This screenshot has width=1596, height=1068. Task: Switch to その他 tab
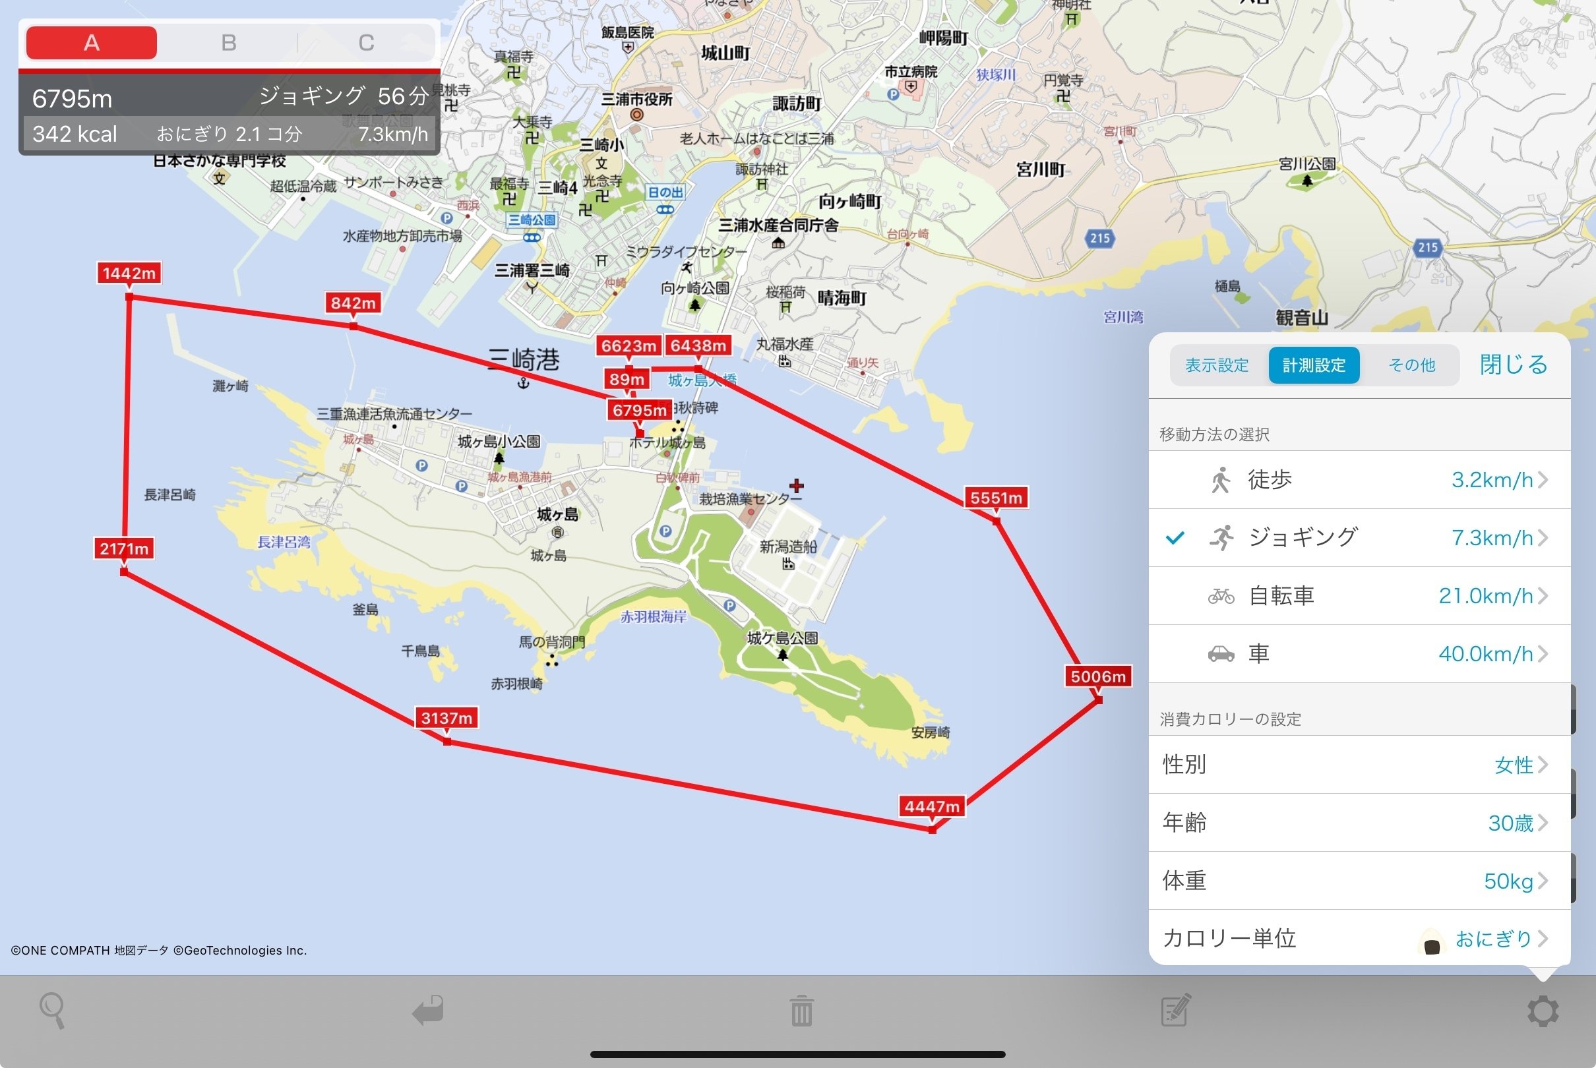[1411, 366]
